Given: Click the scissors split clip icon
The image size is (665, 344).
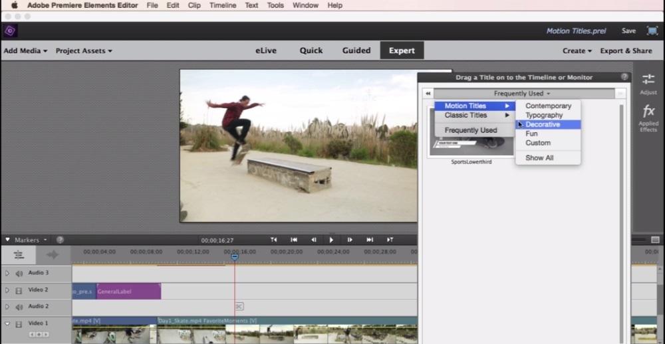Looking at the screenshot, I should coord(239,306).
